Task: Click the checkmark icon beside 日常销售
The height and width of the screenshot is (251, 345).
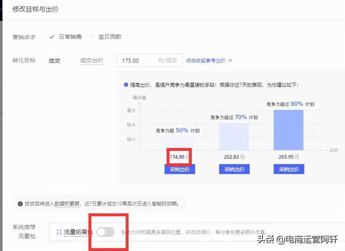Action: tap(52, 37)
